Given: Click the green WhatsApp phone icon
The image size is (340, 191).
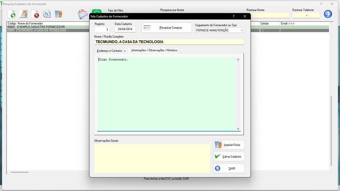Looking at the screenshot, I should click(x=97, y=13).
